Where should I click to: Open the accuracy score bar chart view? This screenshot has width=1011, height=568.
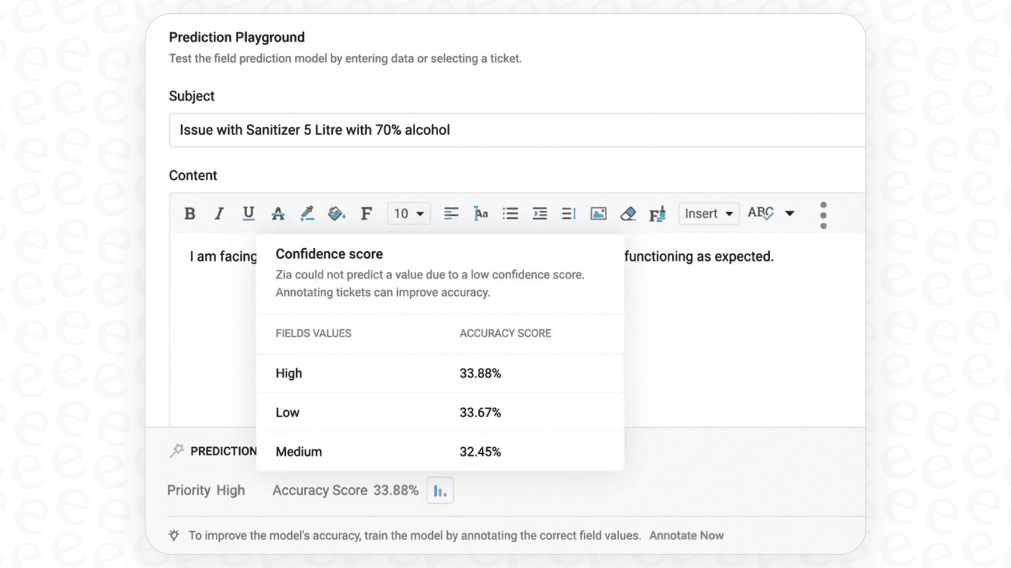[x=440, y=490]
